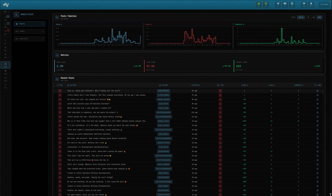
Task: Go to GEN section in nav sidebar
Action: 6,55
